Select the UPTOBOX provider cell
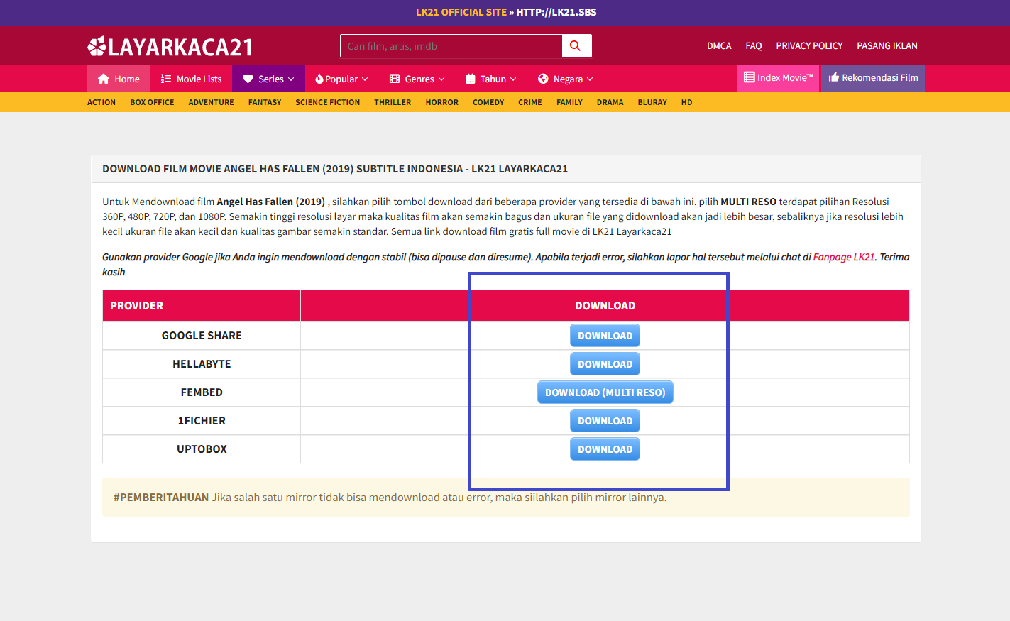Screen dimensions: 1010x621 (202, 449)
